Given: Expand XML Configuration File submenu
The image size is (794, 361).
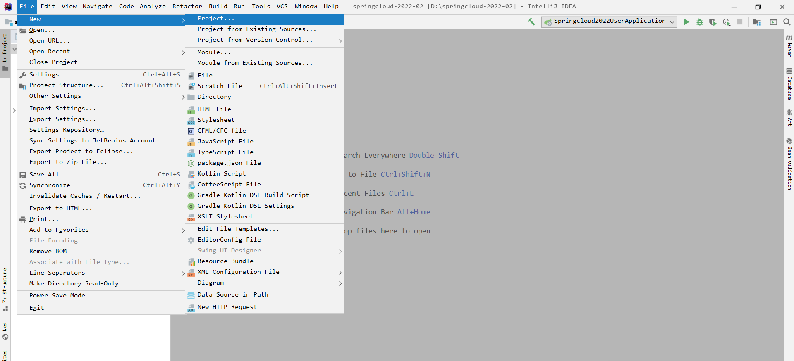Looking at the screenshot, I should pos(265,272).
